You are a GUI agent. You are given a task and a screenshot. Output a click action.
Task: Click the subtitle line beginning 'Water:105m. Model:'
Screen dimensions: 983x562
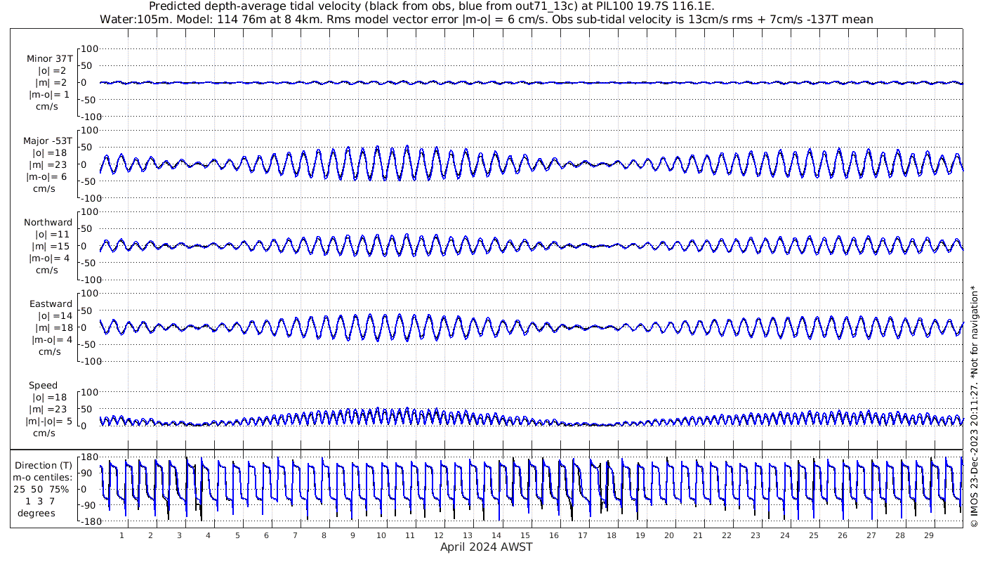[x=487, y=19]
